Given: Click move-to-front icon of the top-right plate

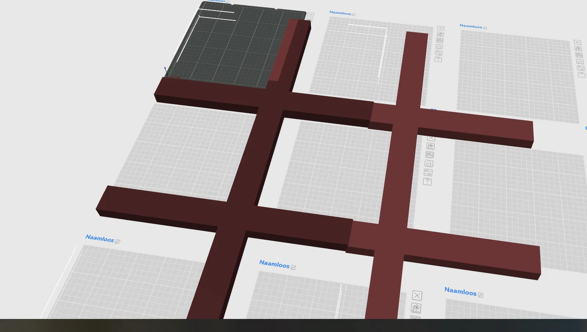Looking at the screenshot, I should coord(581,75).
